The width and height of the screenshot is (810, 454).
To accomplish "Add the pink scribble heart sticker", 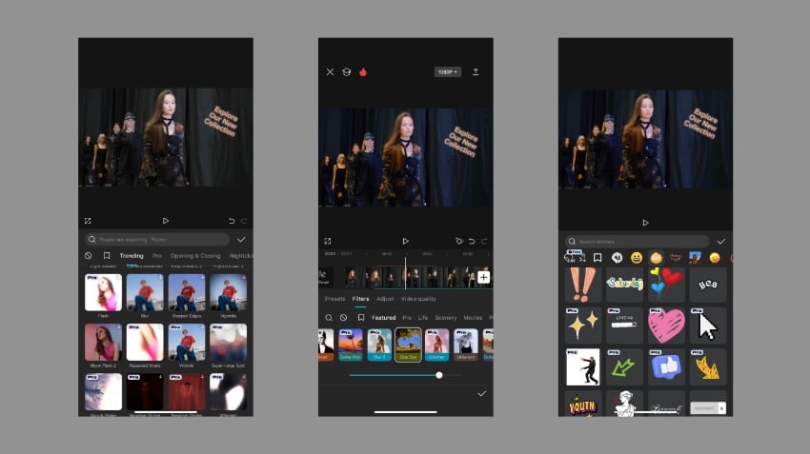I will pyautogui.click(x=666, y=326).
